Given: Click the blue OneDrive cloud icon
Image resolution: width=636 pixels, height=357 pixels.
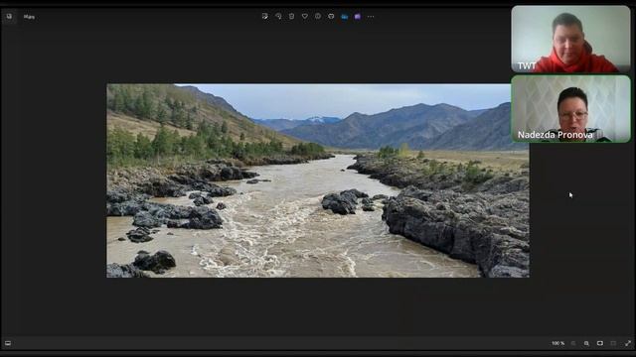Looking at the screenshot, I should click(345, 17).
